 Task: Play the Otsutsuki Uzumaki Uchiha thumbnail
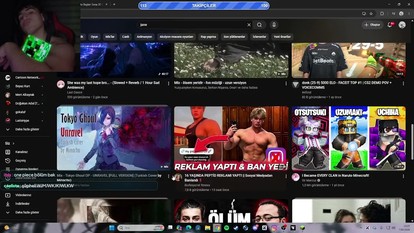click(x=349, y=138)
